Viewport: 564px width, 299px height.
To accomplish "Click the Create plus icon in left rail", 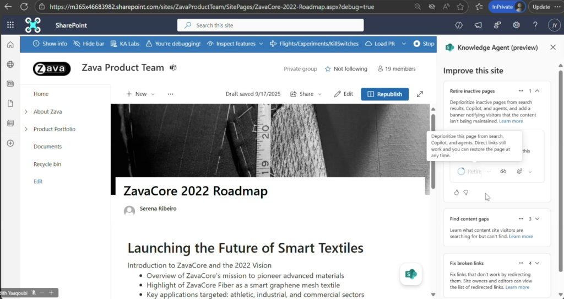I will click(10, 143).
